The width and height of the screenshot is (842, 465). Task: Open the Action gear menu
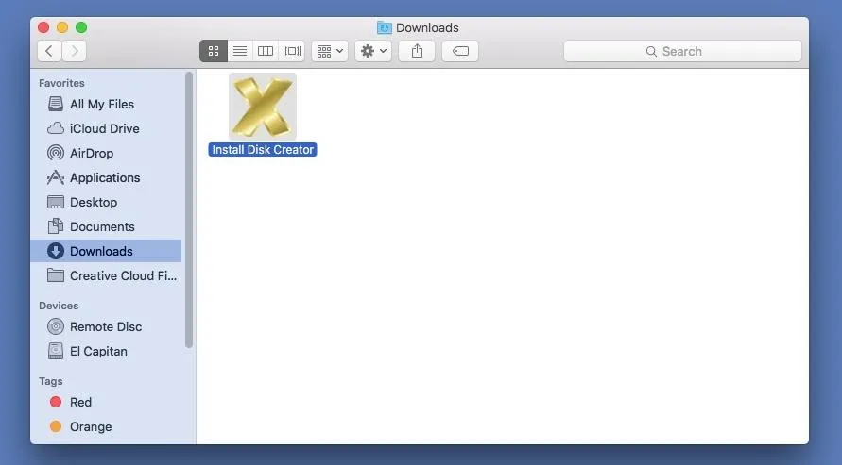pos(373,51)
